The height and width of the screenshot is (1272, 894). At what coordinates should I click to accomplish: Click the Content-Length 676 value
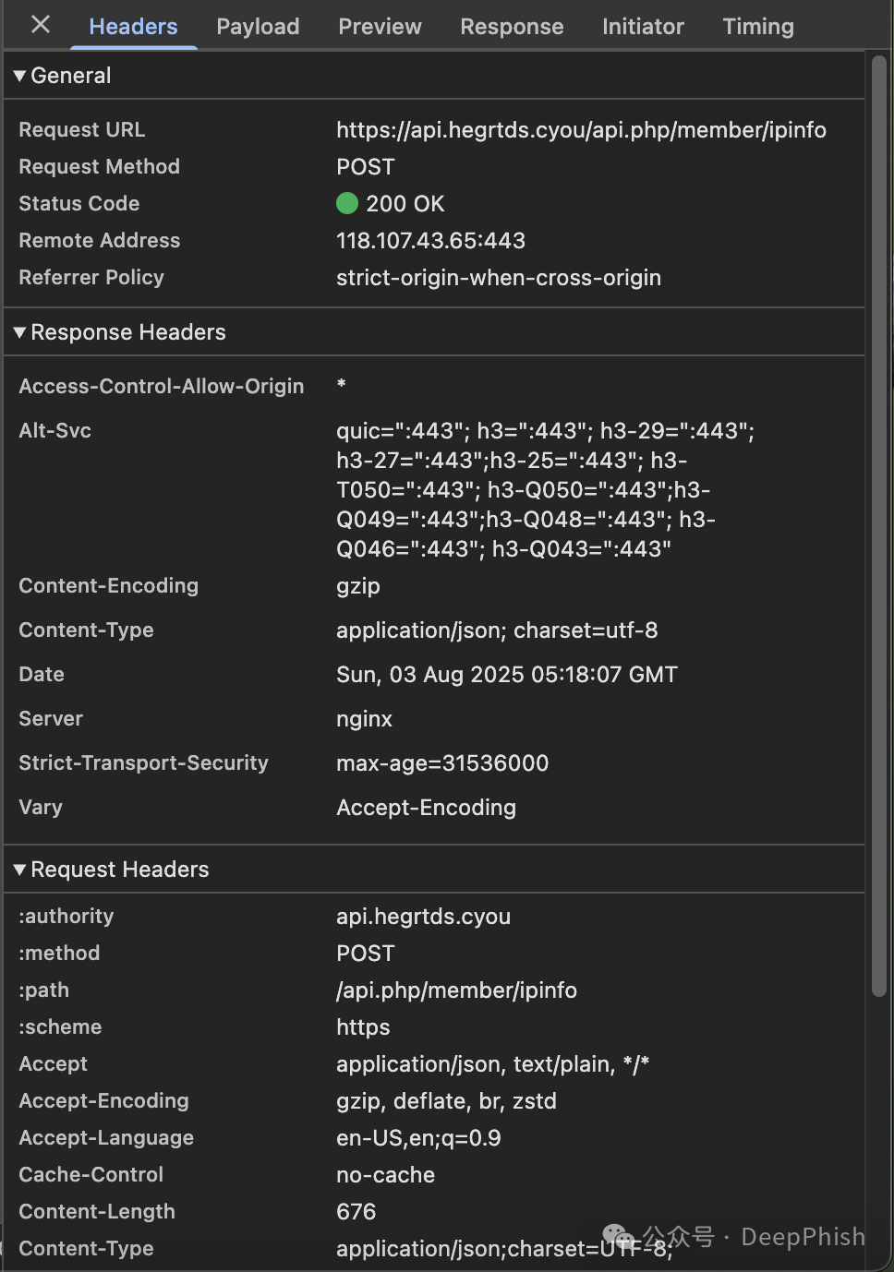click(x=356, y=1212)
